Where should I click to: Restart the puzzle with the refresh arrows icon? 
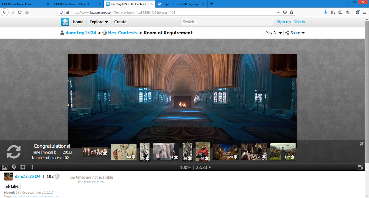(x=14, y=152)
